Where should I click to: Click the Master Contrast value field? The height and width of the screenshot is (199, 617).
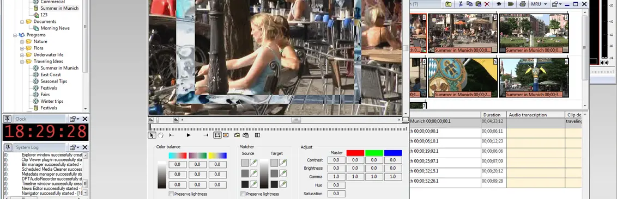coord(336,160)
